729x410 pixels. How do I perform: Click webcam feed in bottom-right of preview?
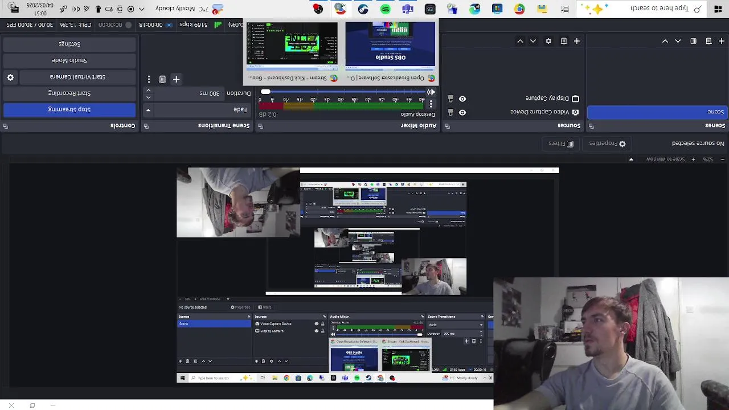point(611,343)
